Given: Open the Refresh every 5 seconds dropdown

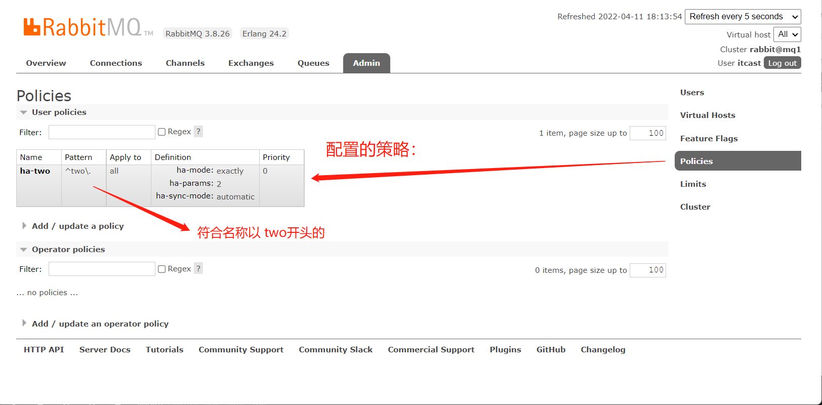Looking at the screenshot, I should (743, 17).
